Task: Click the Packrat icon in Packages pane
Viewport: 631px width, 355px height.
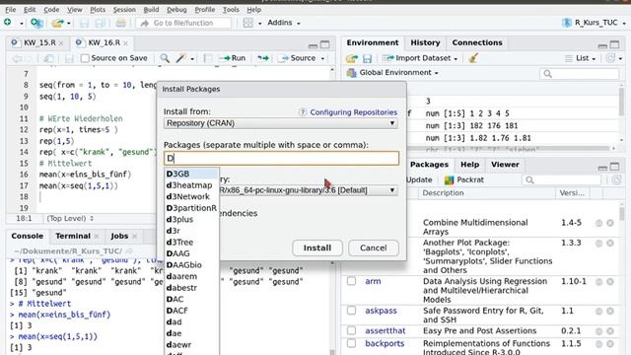Action: click(x=449, y=179)
